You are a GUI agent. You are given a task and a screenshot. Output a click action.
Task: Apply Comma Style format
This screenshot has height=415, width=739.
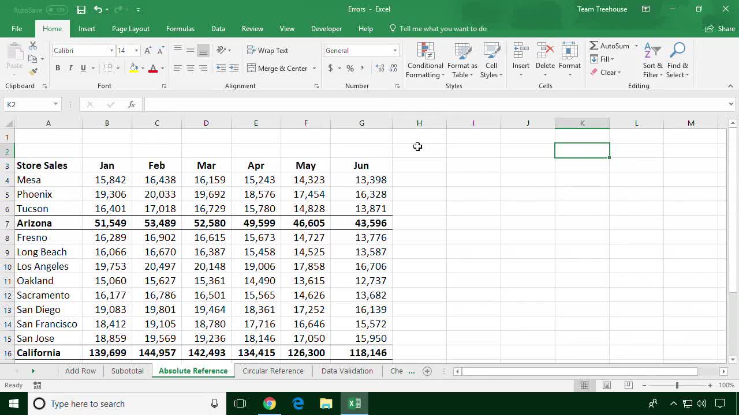pos(363,68)
